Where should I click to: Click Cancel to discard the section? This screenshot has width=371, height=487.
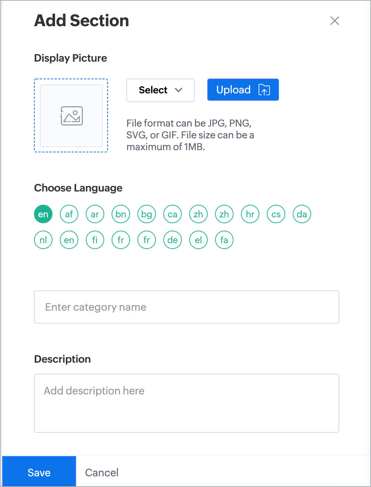102,473
